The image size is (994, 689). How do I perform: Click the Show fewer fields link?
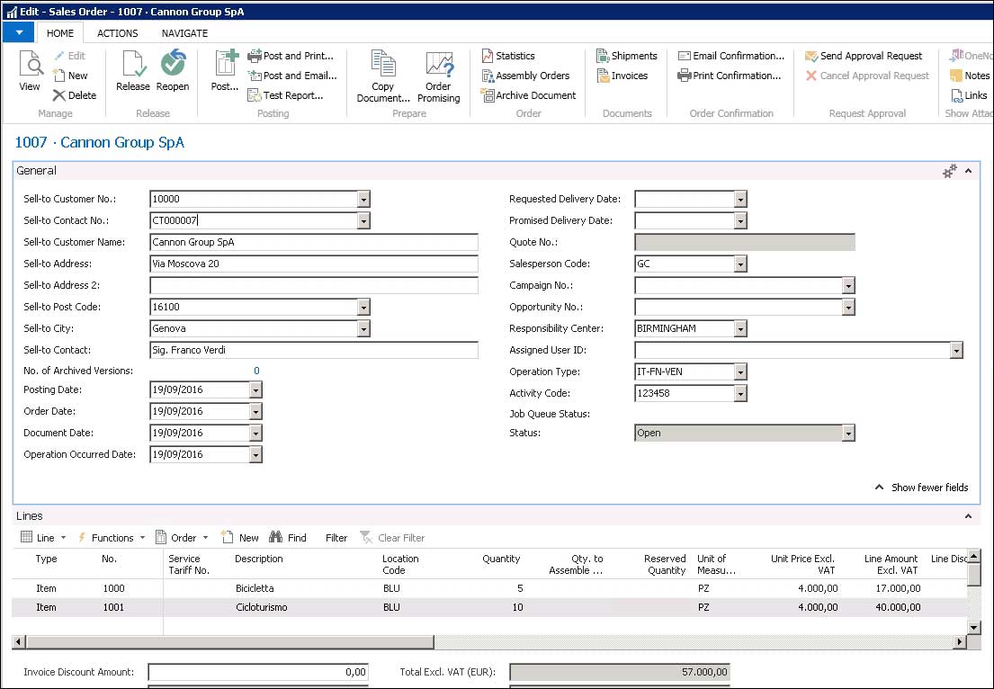929,488
